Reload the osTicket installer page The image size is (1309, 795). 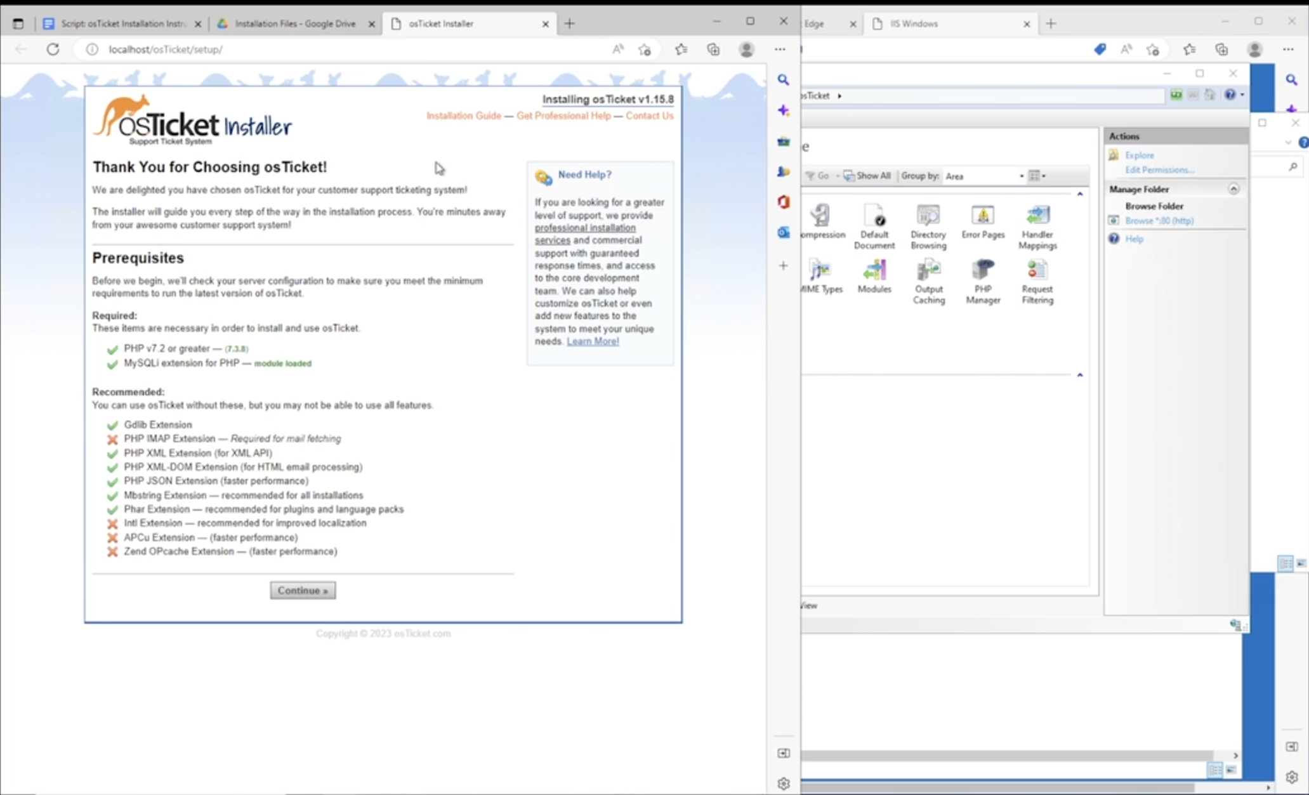(53, 49)
